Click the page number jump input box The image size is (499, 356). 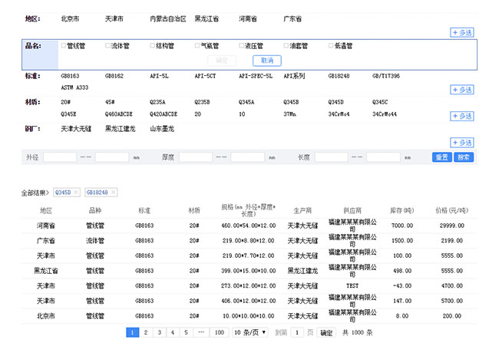coord(296,332)
